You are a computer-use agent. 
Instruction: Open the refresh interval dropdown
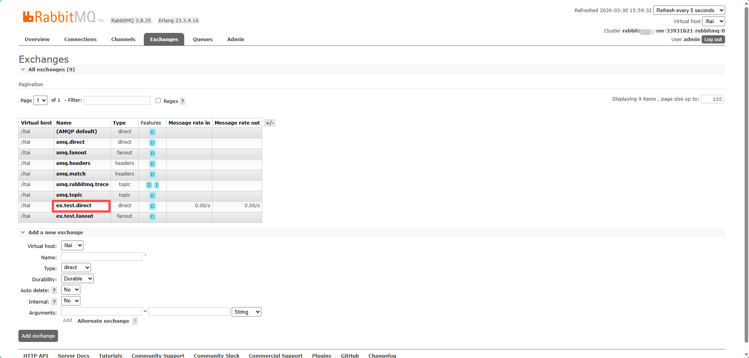[x=689, y=10]
